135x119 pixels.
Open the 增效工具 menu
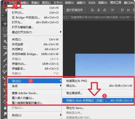click(x=116, y=3)
